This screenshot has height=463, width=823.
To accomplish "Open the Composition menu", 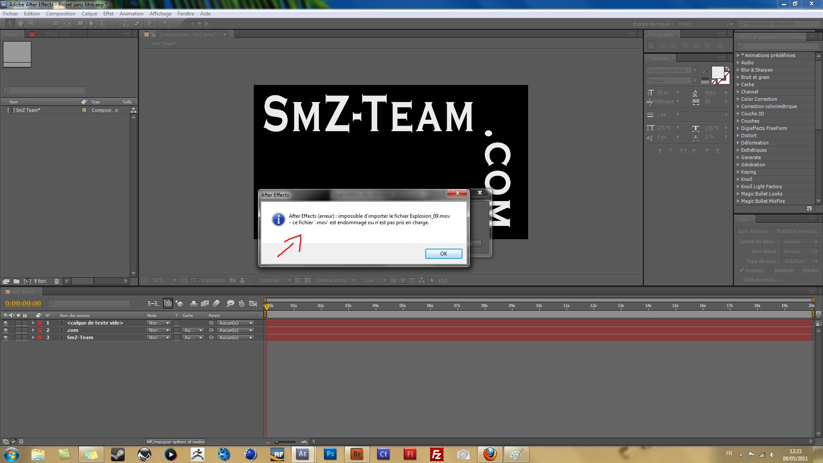I will point(60,14).
